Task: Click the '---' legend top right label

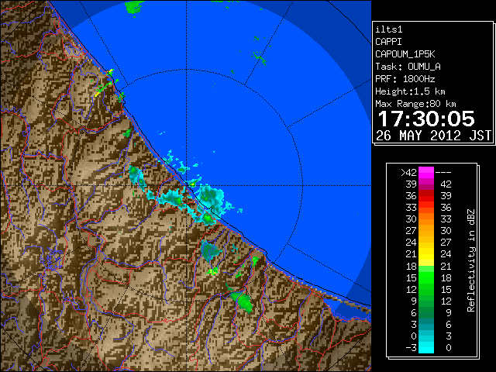Action: (x=443, y=173)
